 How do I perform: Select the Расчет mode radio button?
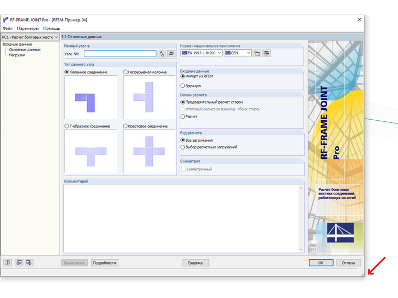(x=182, y=117)
